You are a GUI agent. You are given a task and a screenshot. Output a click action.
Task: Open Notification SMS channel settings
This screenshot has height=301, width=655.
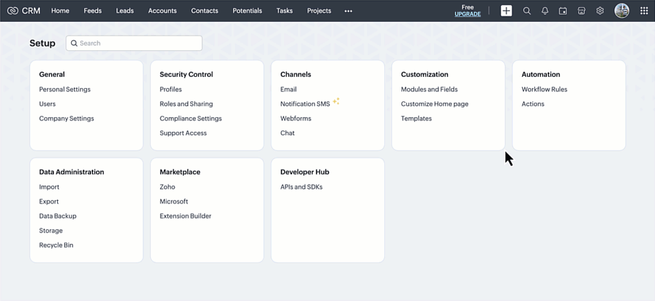(x=305, y=104)
